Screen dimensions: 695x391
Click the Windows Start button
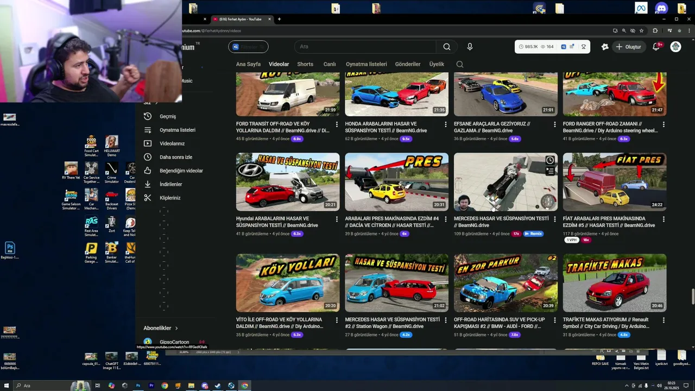pyautogui.click(x=5, y=386)
